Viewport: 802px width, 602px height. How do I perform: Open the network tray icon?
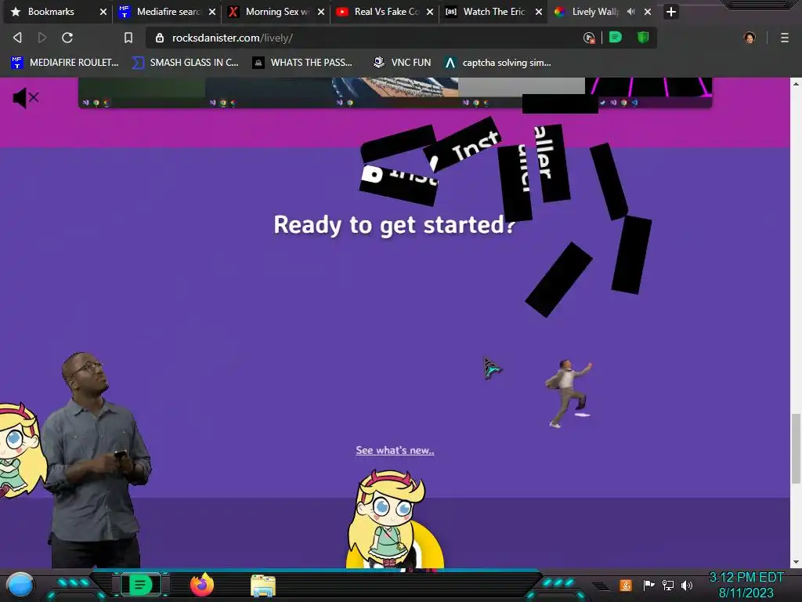(x=667, y=585)
